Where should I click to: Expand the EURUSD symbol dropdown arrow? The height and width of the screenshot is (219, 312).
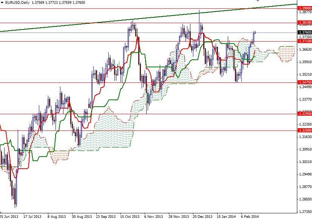[3, 3]
